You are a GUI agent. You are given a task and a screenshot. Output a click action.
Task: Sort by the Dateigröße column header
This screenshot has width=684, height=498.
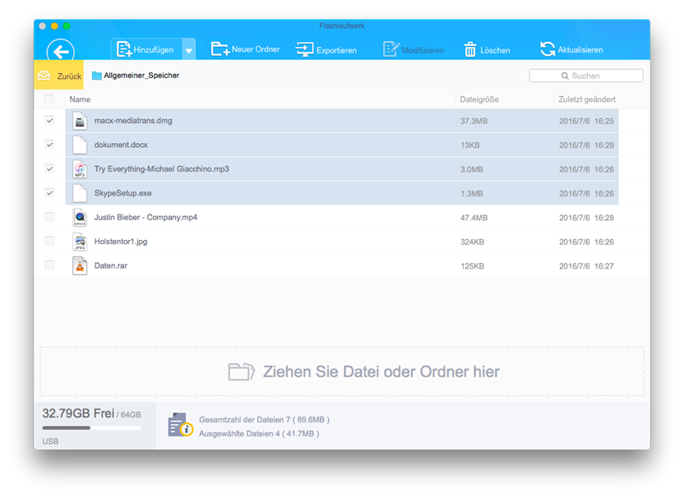coord(479,99)
